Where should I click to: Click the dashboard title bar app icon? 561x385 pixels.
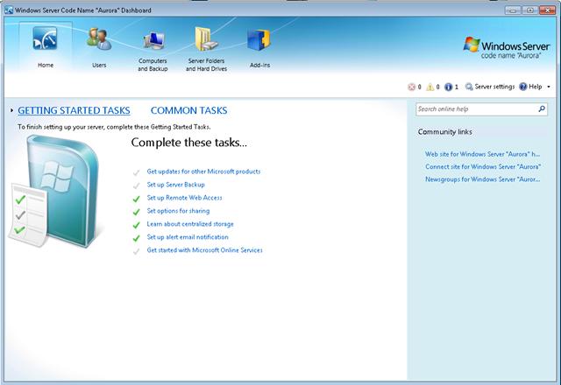[x=9, y=10]
